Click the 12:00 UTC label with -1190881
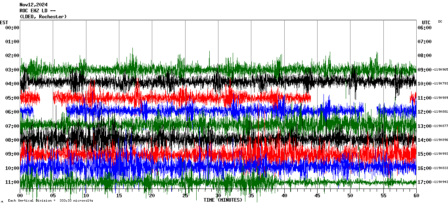The width and height of the screenshot is (448, 206). (x=433, y=112)
